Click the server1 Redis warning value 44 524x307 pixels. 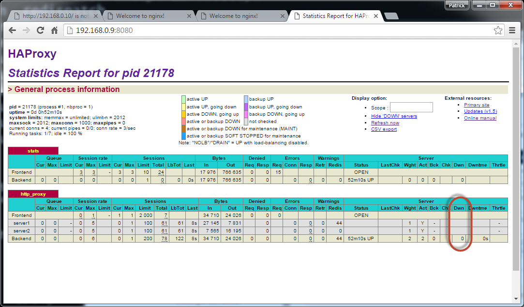click(339, 223)
